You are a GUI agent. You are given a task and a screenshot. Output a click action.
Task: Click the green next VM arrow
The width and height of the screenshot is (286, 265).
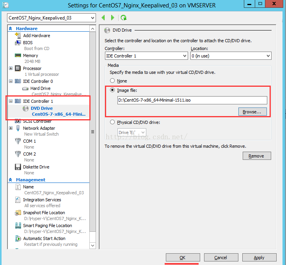click(x=112, y=18)
